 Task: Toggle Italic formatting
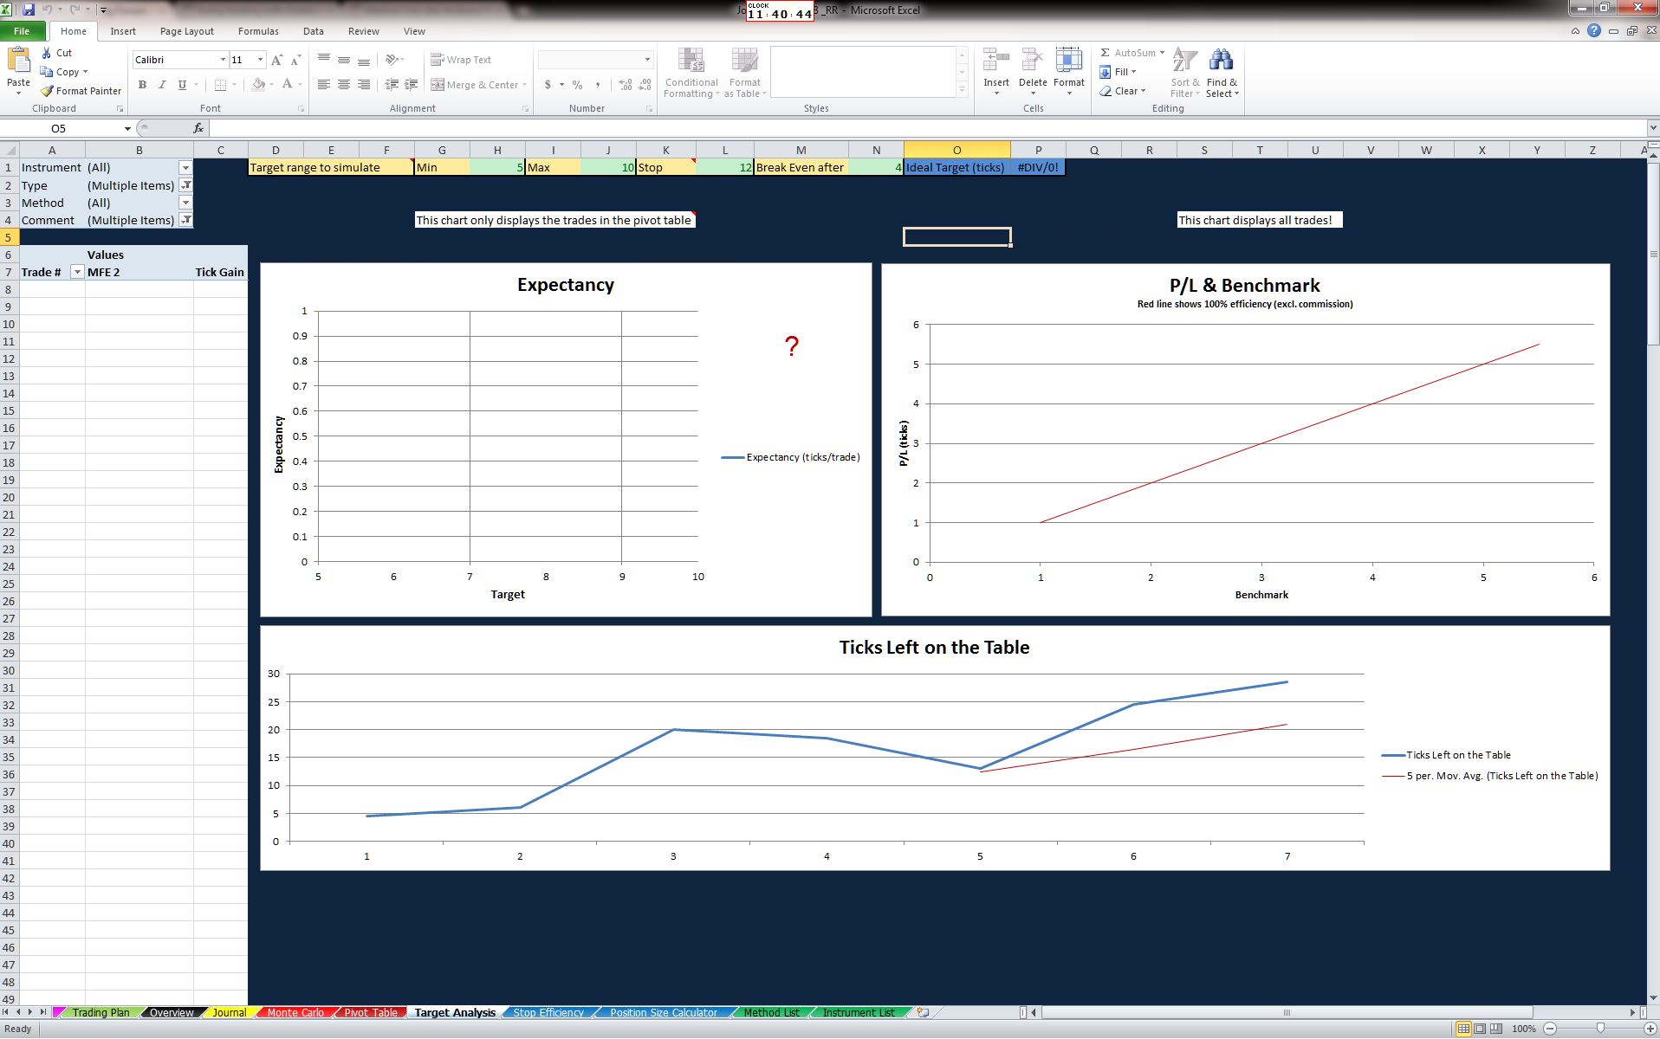pos(162,85)
